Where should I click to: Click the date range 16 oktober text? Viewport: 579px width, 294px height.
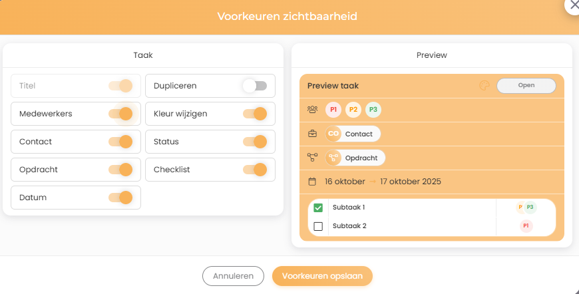point(343,182)
